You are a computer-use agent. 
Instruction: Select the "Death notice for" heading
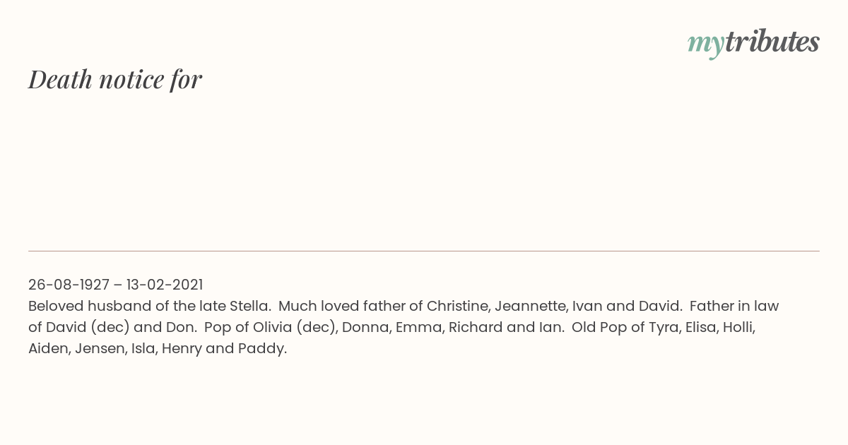click(115, 80)
